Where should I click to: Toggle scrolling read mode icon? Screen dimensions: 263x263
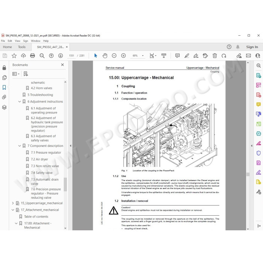coord(164,56)
